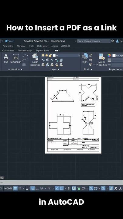The height and width of the screenshot is (219, 123).
Task: Click the first icon in the upper Layers row
Action: coord(43,60)
